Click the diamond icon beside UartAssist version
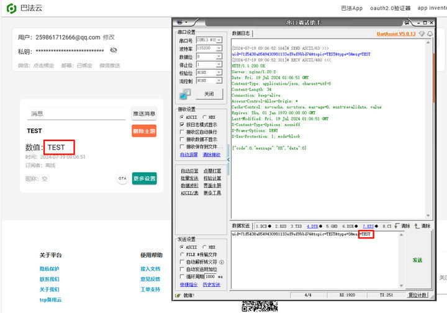 [x=422, y=34]
